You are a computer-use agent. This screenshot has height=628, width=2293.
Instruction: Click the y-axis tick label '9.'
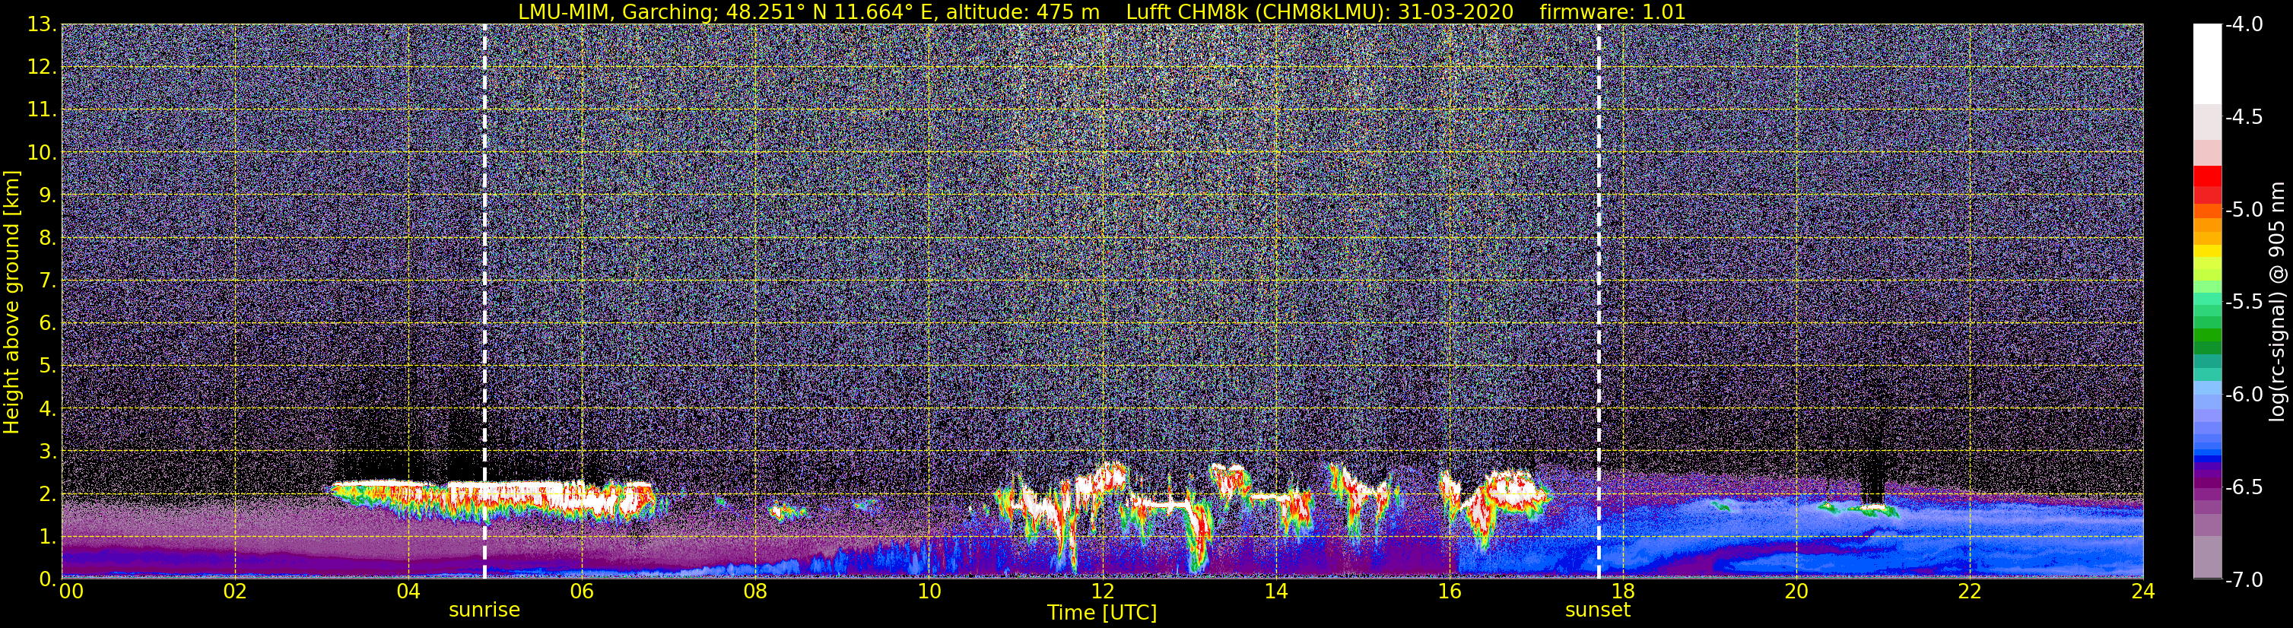(x=47, y=195)
